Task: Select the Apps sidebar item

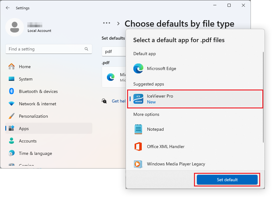Action: 49,129
